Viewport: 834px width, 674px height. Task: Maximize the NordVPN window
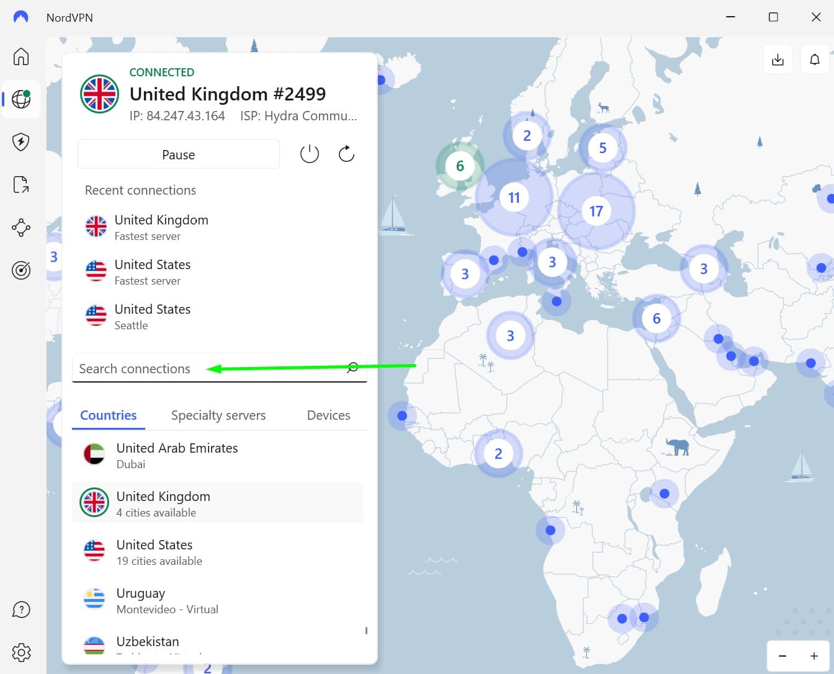click(773, 17)
